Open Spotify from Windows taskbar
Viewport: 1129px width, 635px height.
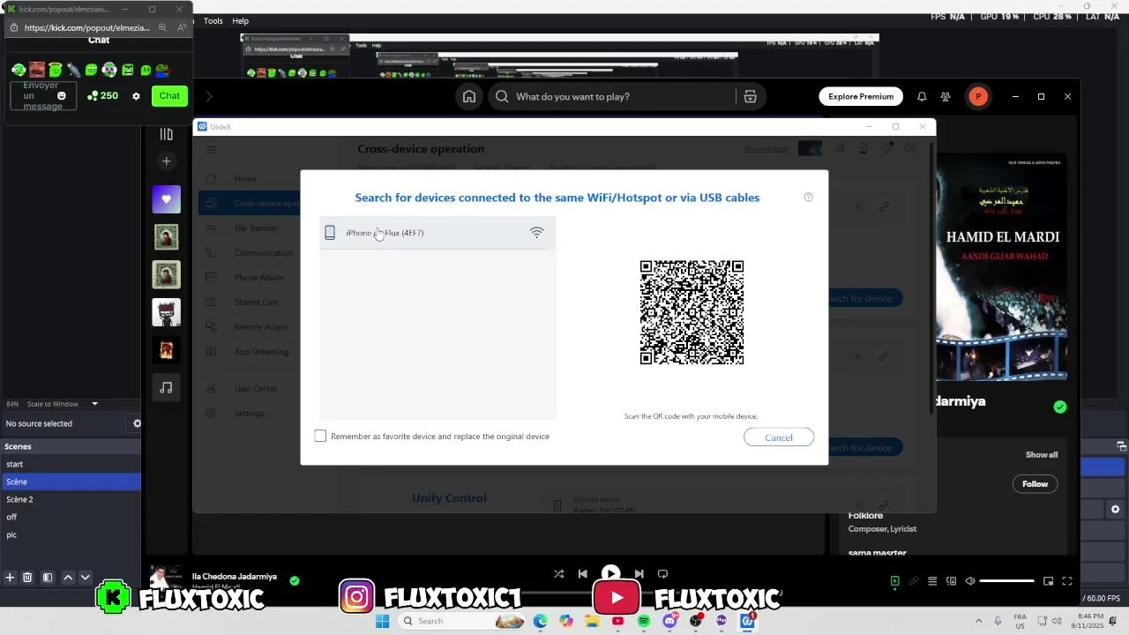pyautogui.click(x=643, y=621)
